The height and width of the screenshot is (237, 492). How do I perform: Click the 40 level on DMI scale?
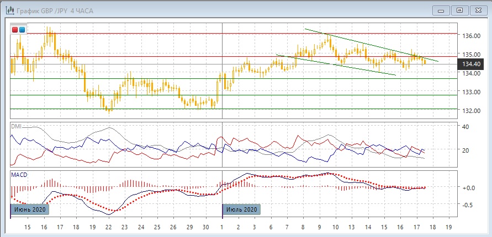[x=465, y=127]
